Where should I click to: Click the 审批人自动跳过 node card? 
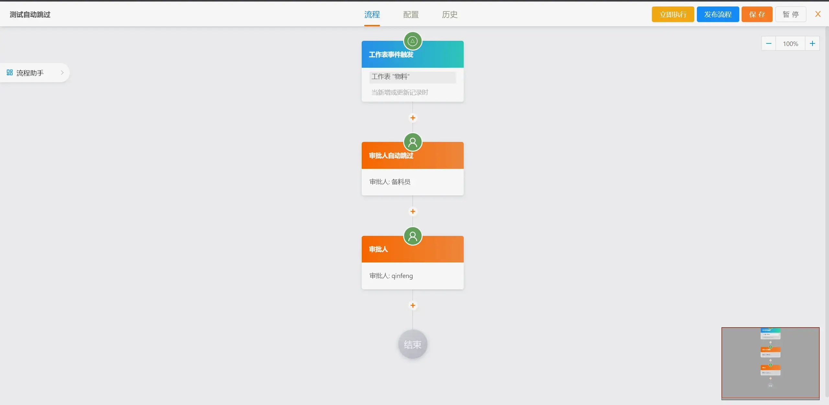(412, 164)
